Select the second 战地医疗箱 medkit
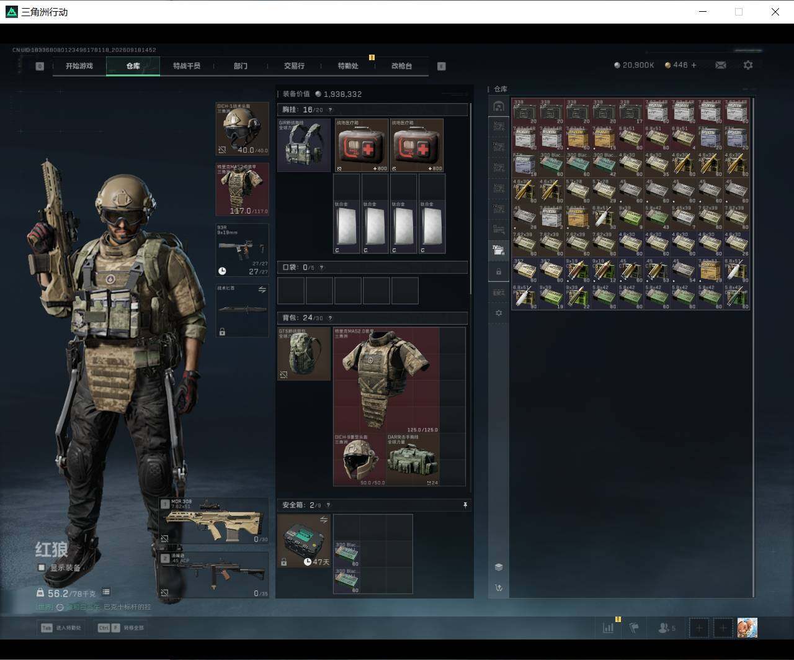The width and height of the screenshot is (794, 660). (417, 145)
